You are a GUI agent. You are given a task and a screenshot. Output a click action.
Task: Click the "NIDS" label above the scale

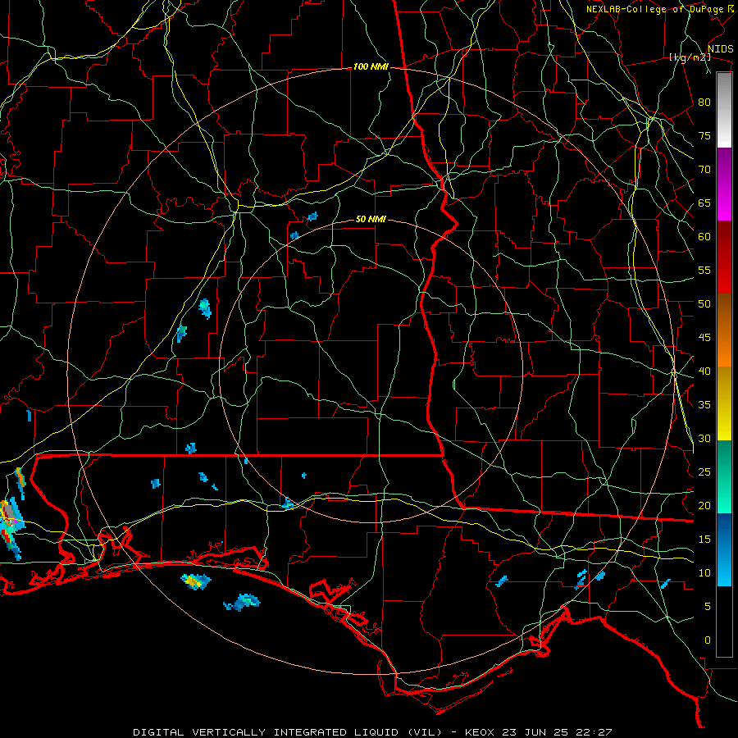(x=720, y=49)
